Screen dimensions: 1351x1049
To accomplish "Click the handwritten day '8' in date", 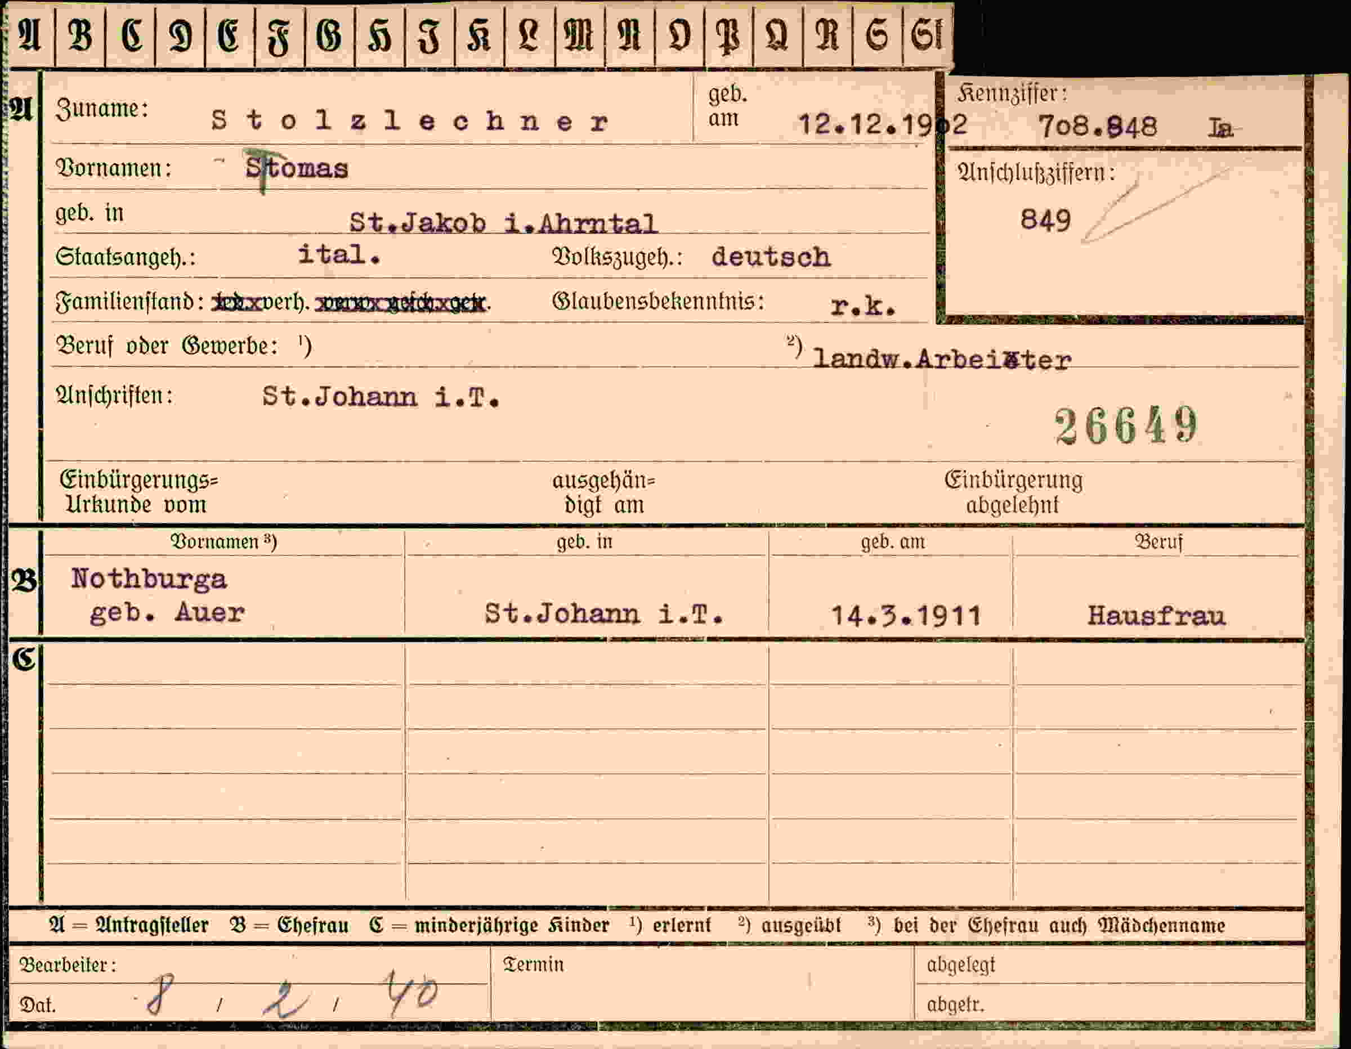I will 159,995.
